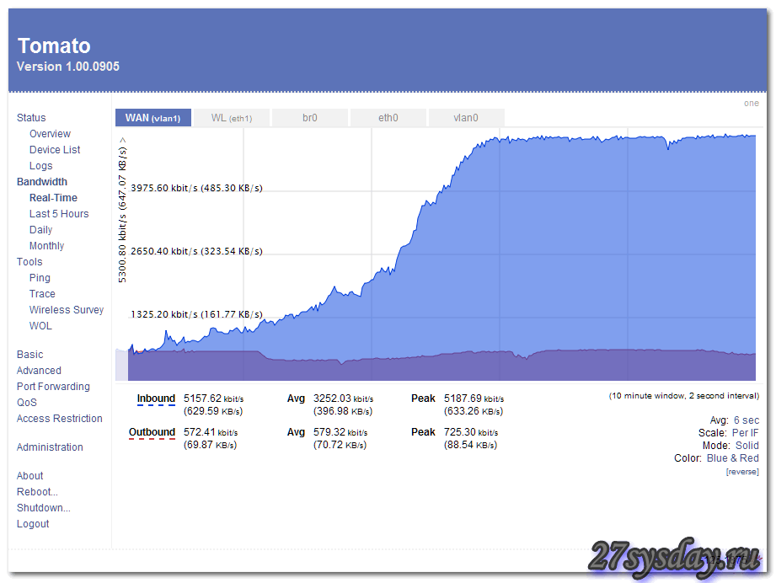Click the '10 minute window' note
The image size is (776, 583).
[x=684, y=395]
